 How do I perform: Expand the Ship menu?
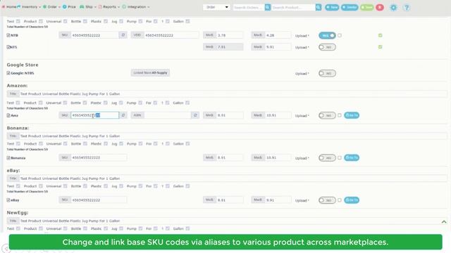tap(88, 6)
